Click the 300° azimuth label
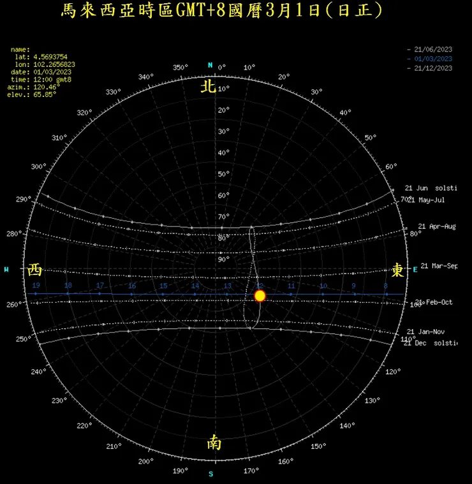This screenshot has height=484, width=472. (x=38, y=166)
